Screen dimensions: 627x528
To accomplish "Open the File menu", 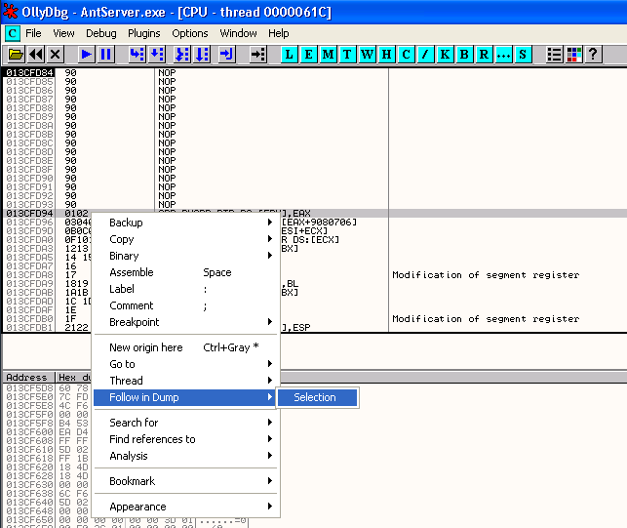I will pyautogui.click(x=33, y=33).
